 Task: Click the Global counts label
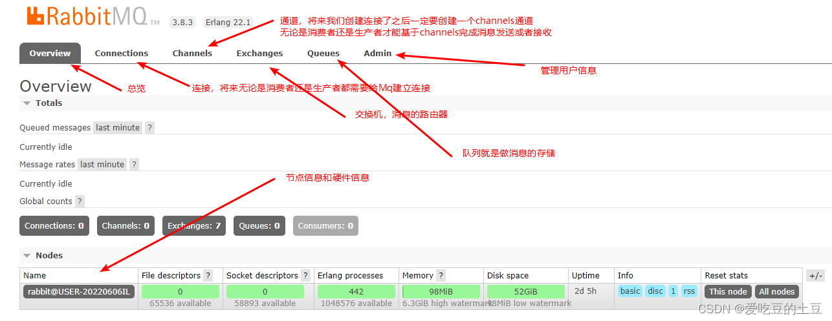46,201
